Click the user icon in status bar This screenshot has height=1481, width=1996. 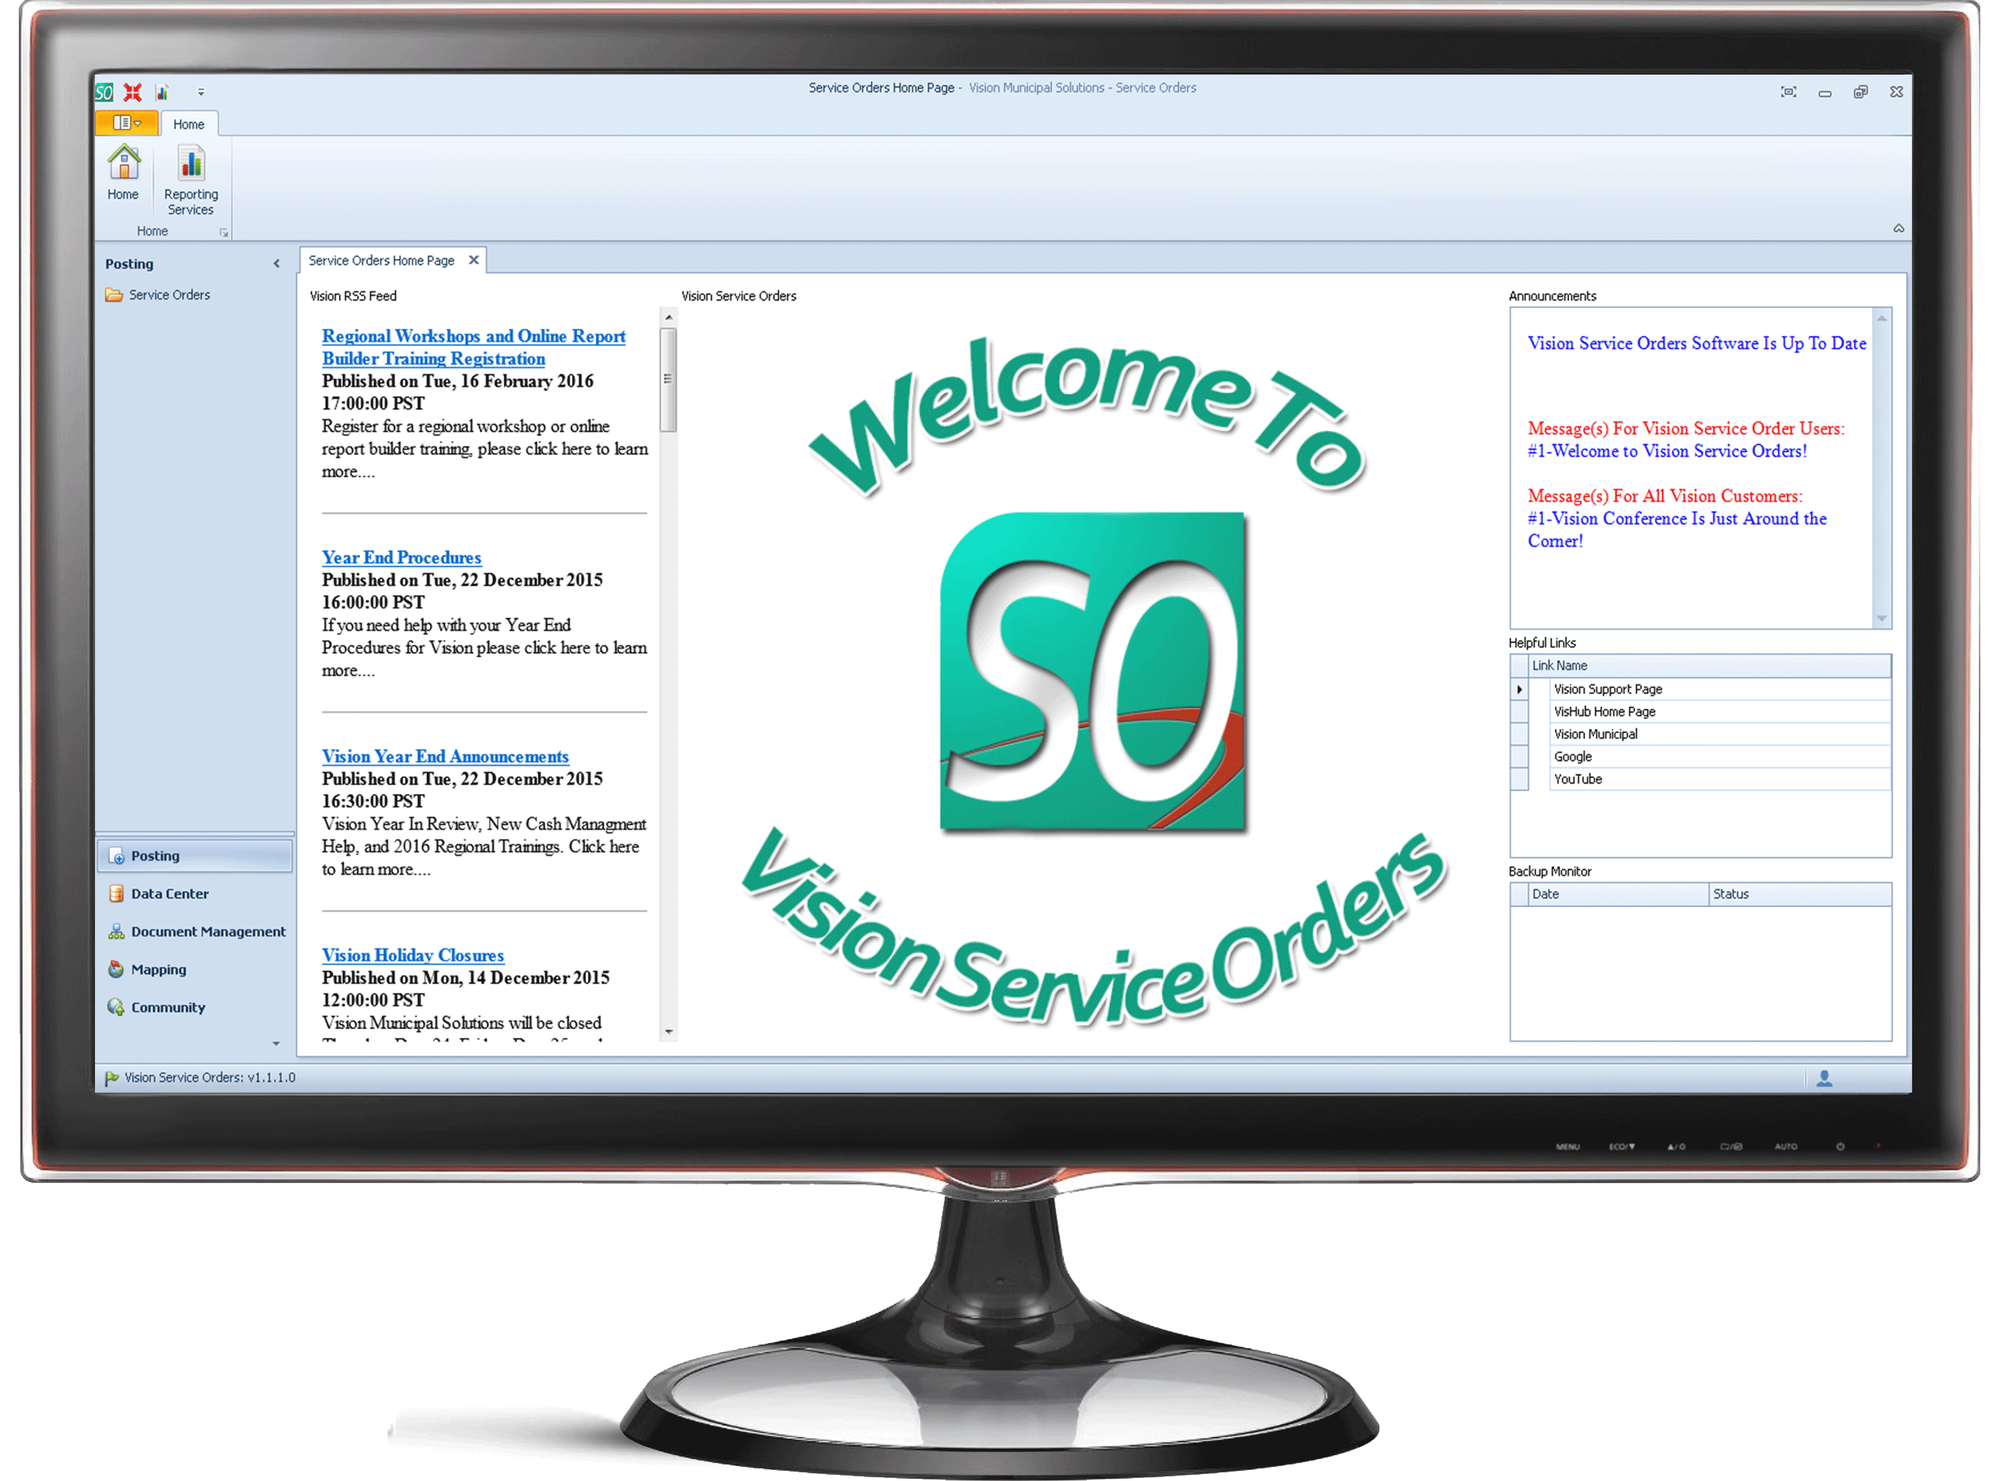tap(1824, 1079)
